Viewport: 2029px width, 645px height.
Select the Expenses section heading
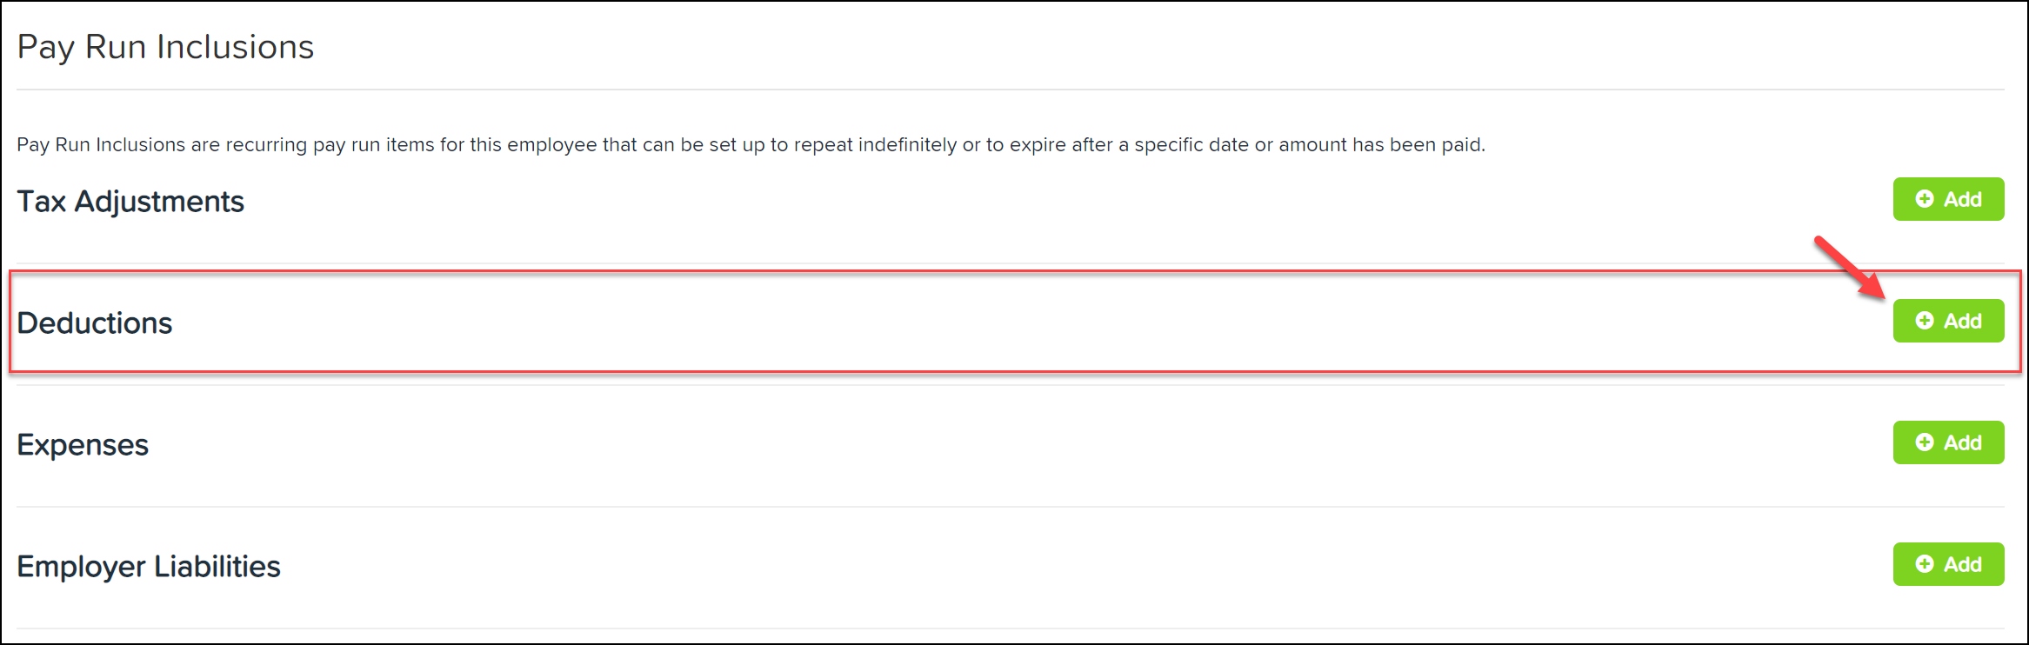[83, 445]
